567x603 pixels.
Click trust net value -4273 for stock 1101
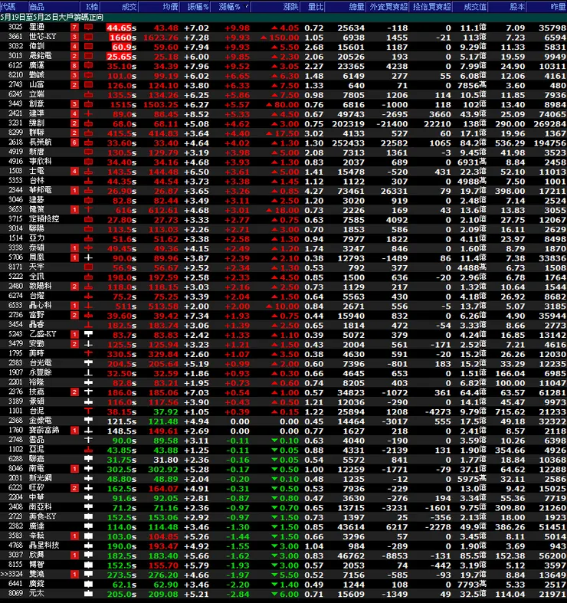pyautogui.click(x=438, y=412)
